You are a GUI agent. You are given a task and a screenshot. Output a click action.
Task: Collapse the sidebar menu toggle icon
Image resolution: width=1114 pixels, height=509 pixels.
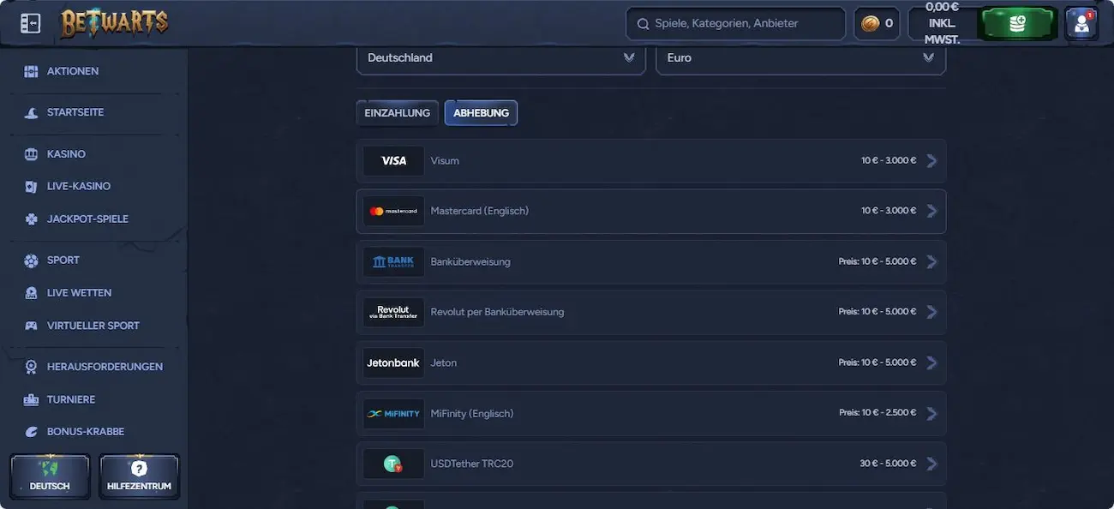[30, 24]
